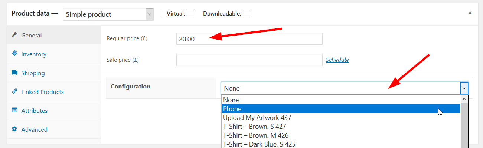Select Phone in the configuration list
Screen dimensions: 483x148
pos(341,108)
